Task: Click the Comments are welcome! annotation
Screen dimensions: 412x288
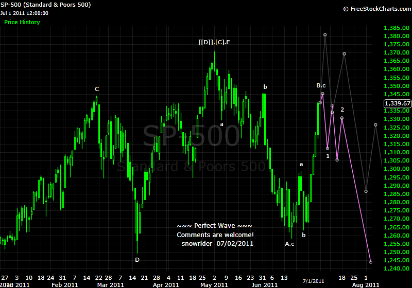Action: click(x=215, y=235)
